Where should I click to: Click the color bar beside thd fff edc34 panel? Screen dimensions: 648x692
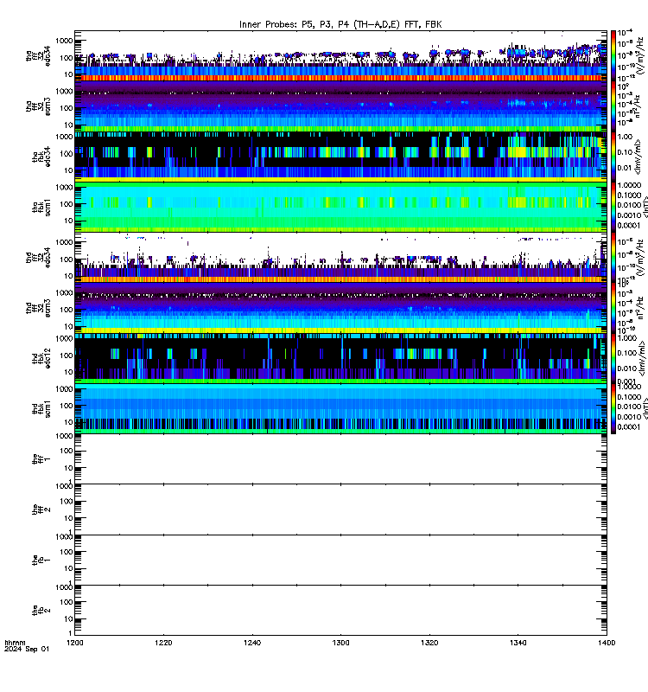[613, 257]
